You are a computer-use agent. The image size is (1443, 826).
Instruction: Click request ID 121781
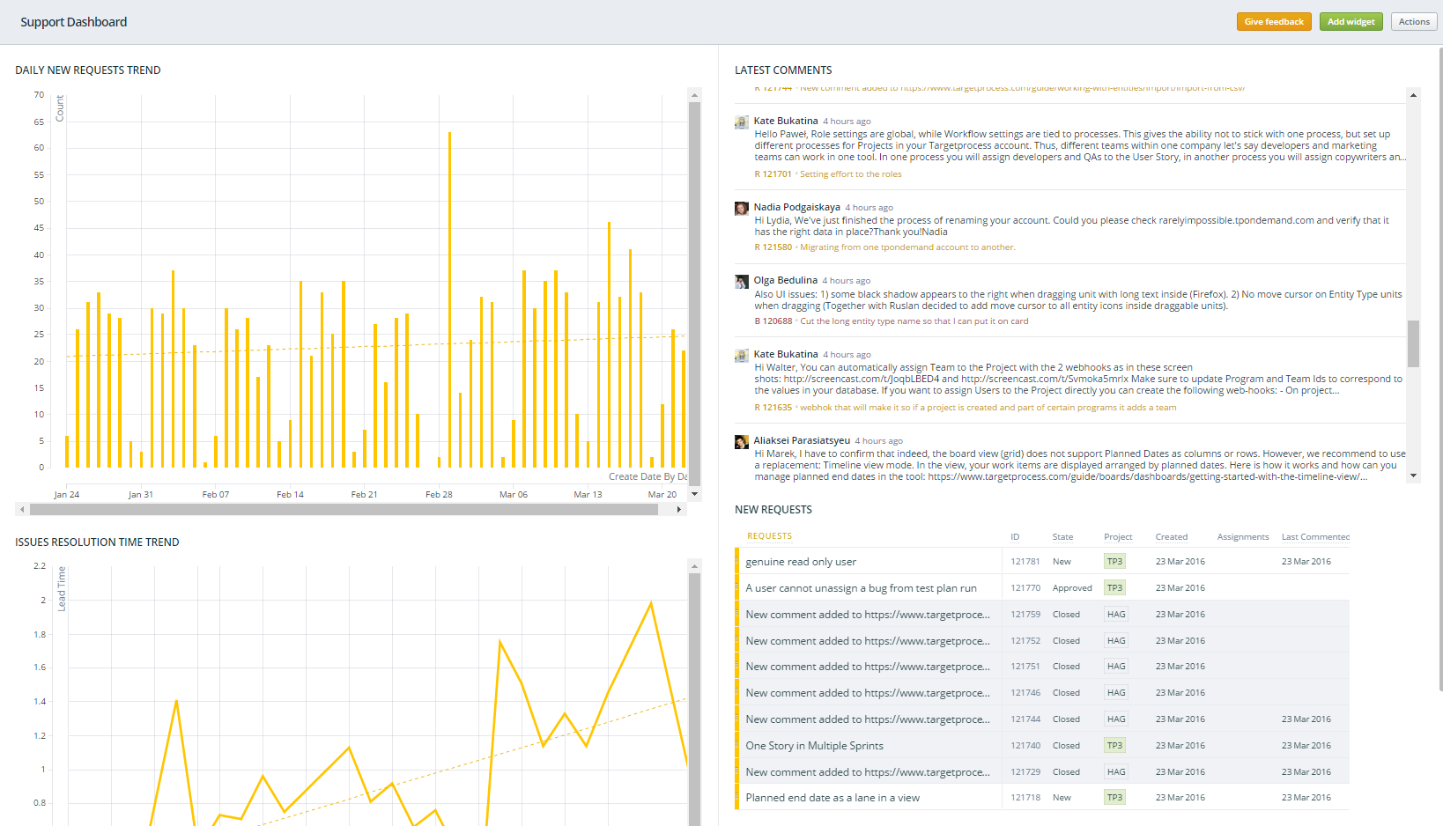1025,562
